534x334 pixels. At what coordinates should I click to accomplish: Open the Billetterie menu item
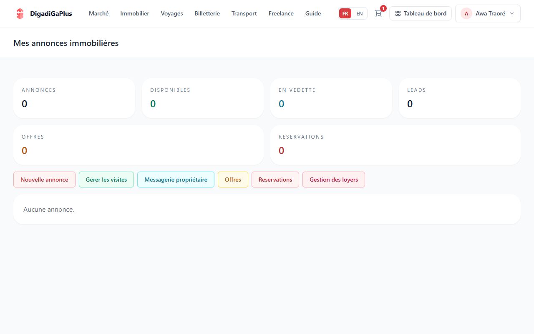pos(207,13)
